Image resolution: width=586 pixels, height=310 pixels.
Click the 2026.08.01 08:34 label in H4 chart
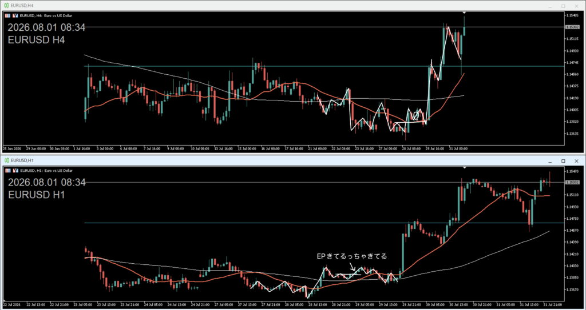pyautogui.click(x=46, y=27)
